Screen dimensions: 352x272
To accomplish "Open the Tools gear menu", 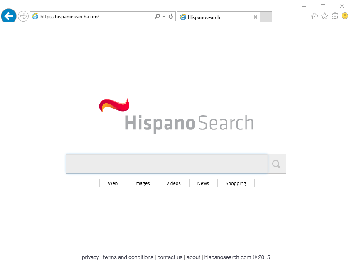I will pyautogui.click(x=335, y=16).
